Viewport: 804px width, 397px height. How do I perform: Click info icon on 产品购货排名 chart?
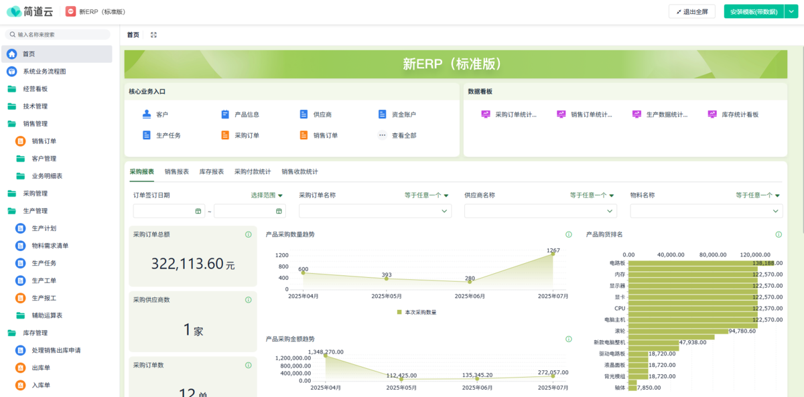click(x=779, y=234)
